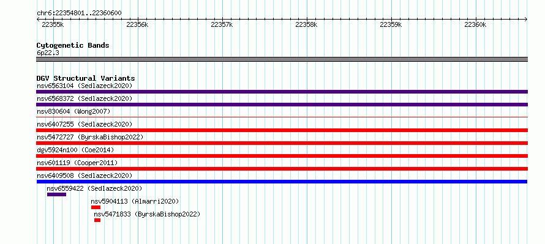Select the short purple bar under nsv6559422

pos(57,194)
